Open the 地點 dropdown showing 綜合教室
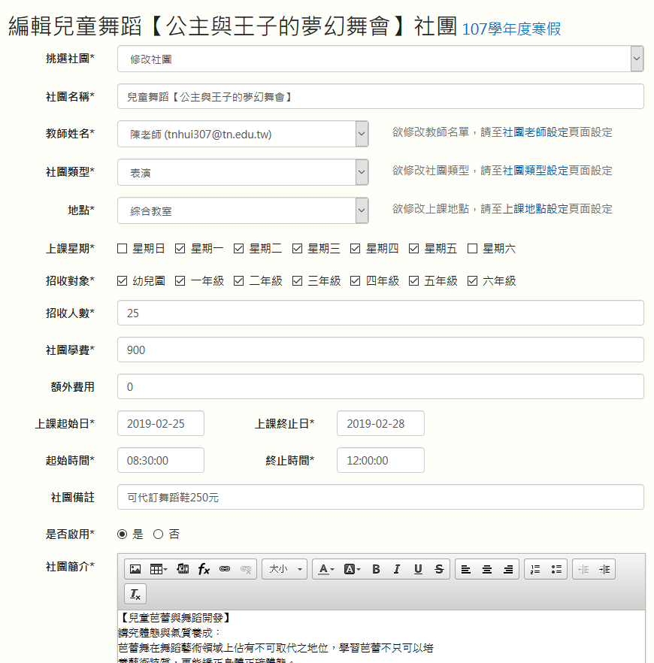Screen dimensions: 654x663 [x=362, y=210]
